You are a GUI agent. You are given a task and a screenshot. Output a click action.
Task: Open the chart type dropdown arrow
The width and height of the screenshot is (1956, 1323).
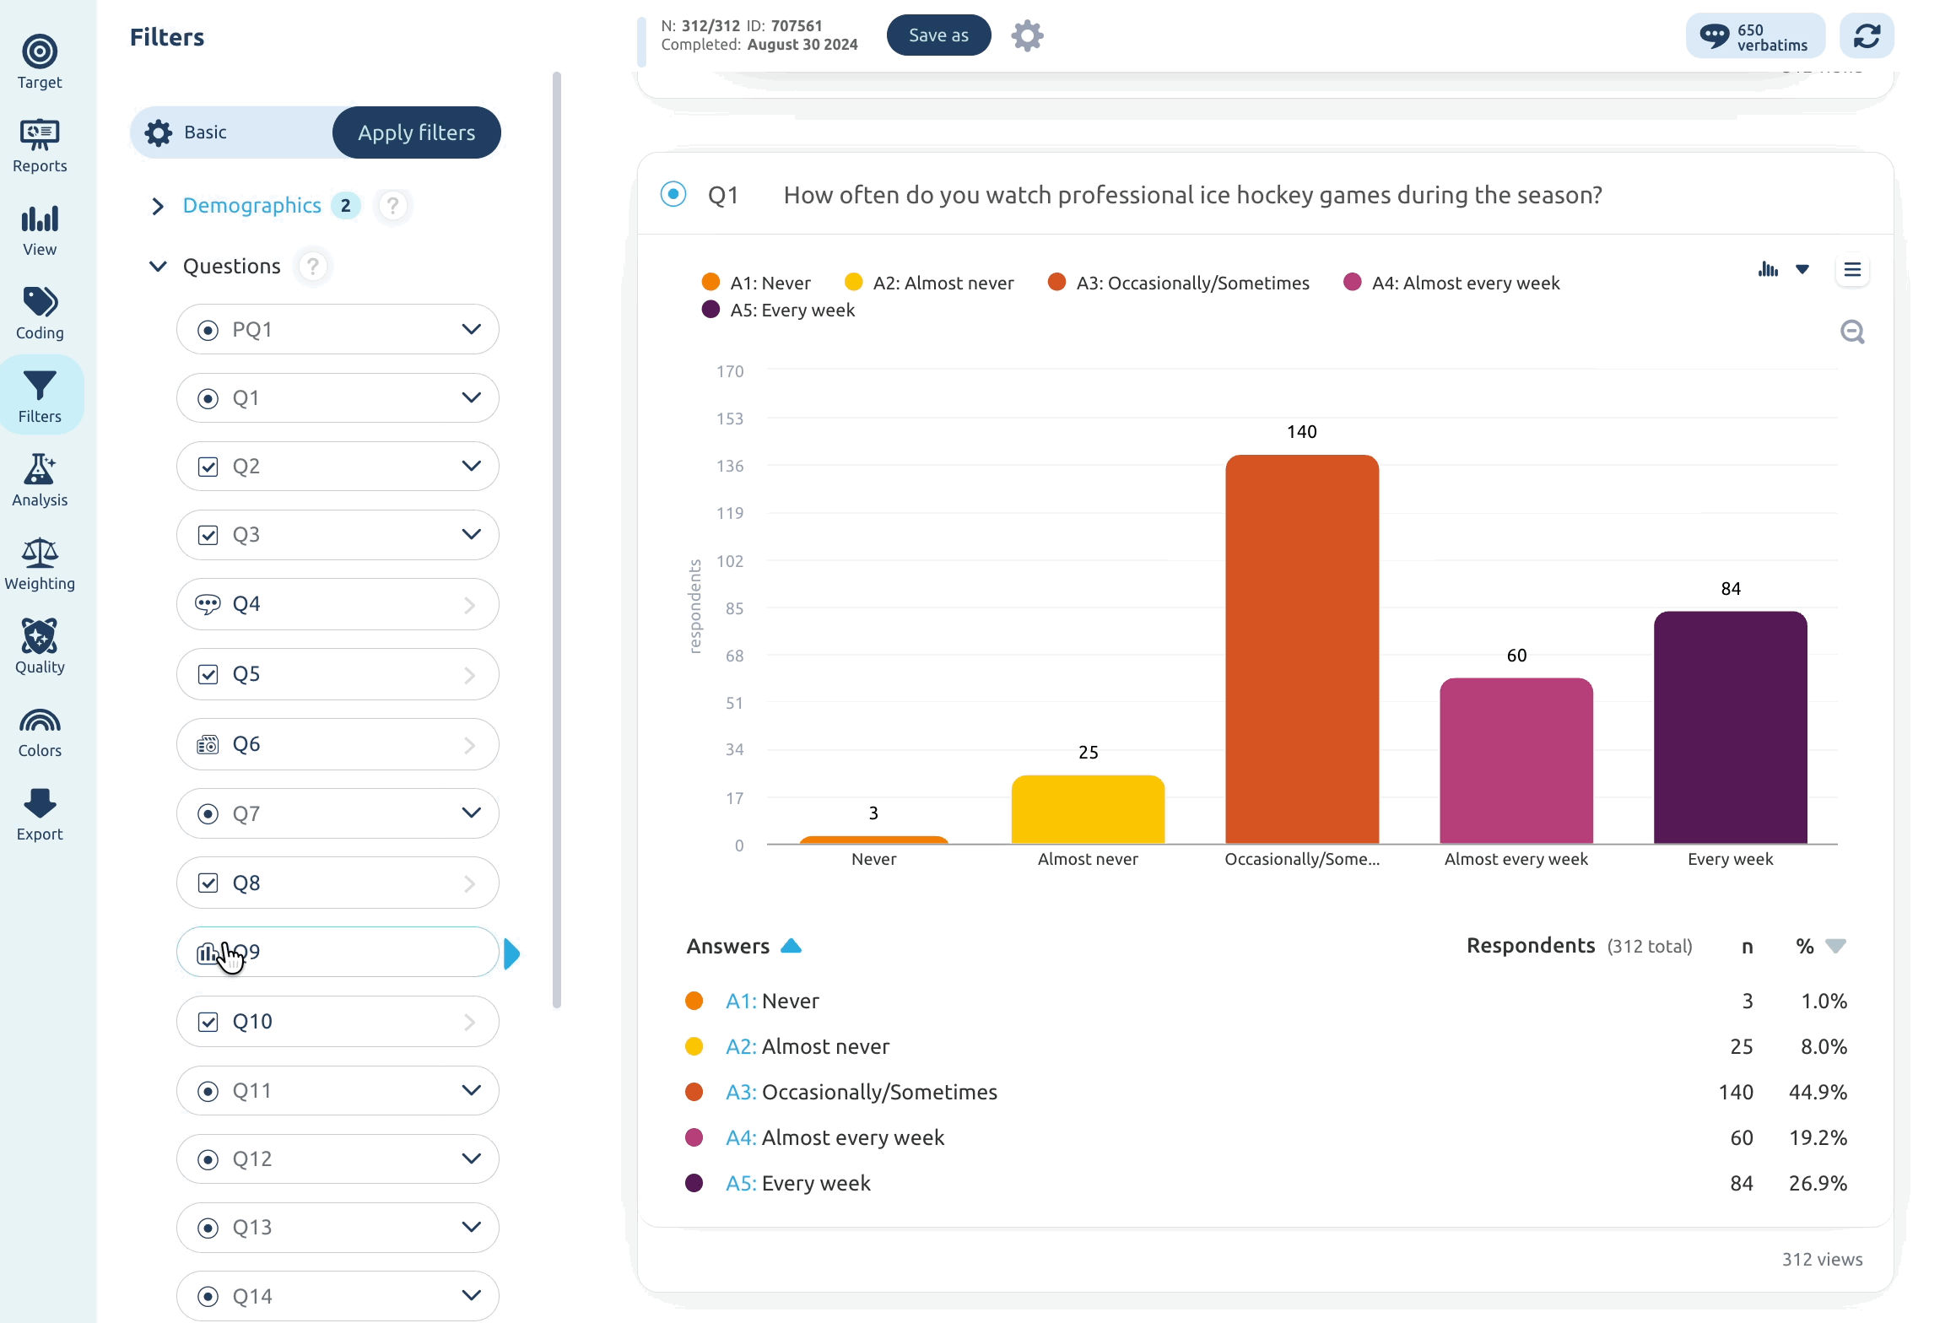coord(1802,270)
